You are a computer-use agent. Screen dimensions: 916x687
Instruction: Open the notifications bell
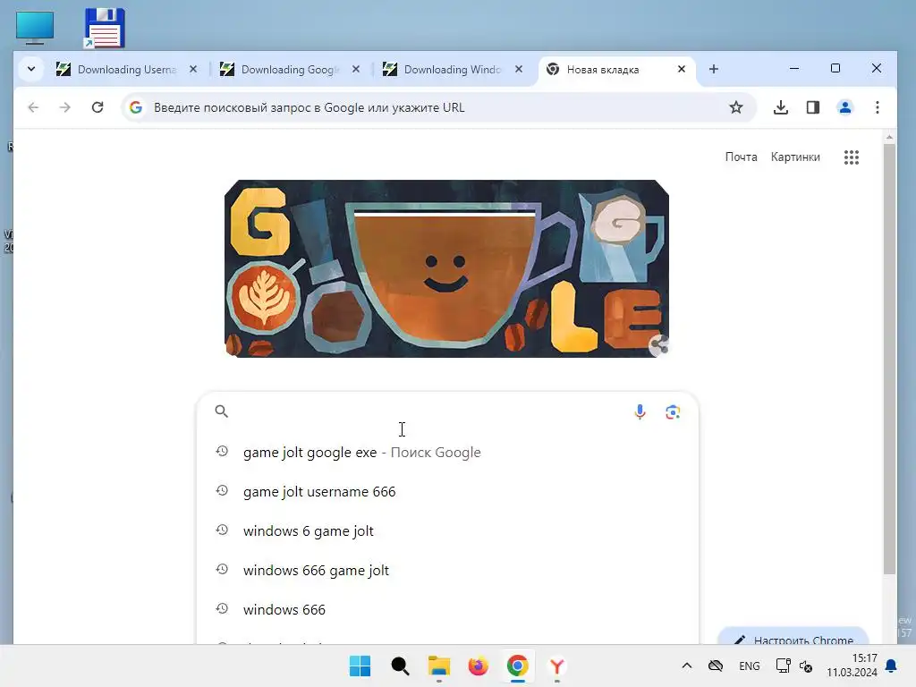tap(891, 666)
